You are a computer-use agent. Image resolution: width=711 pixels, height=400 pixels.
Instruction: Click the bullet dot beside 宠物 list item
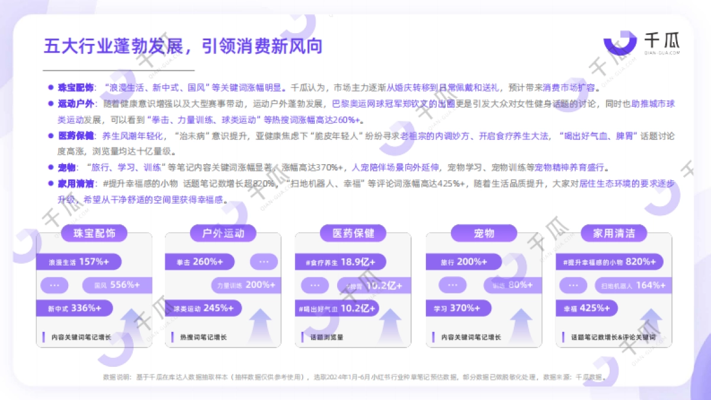click(x=50, y=167)
